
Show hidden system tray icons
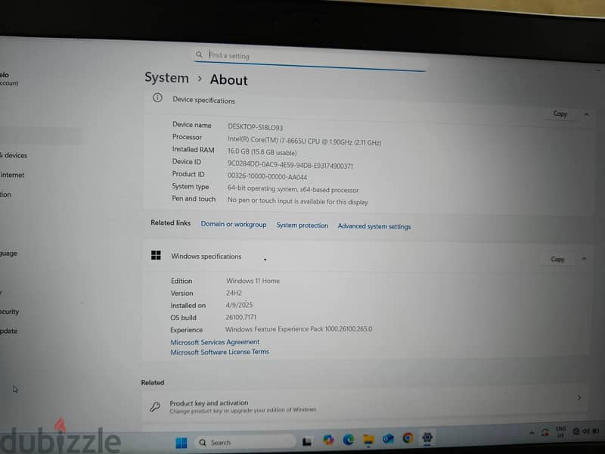coord(532,433)
